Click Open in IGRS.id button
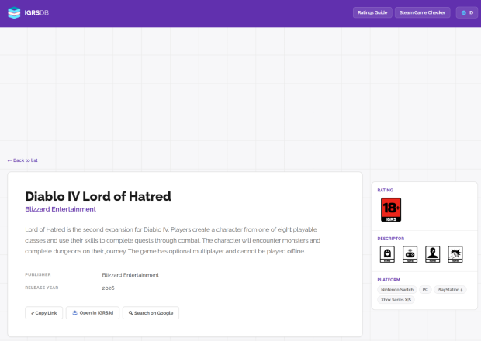481x341 pixels. (x=92, y=313)
